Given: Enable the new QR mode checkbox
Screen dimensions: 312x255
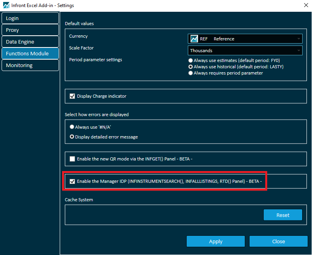Looking at the screenshot, I should tap(72, 159).
